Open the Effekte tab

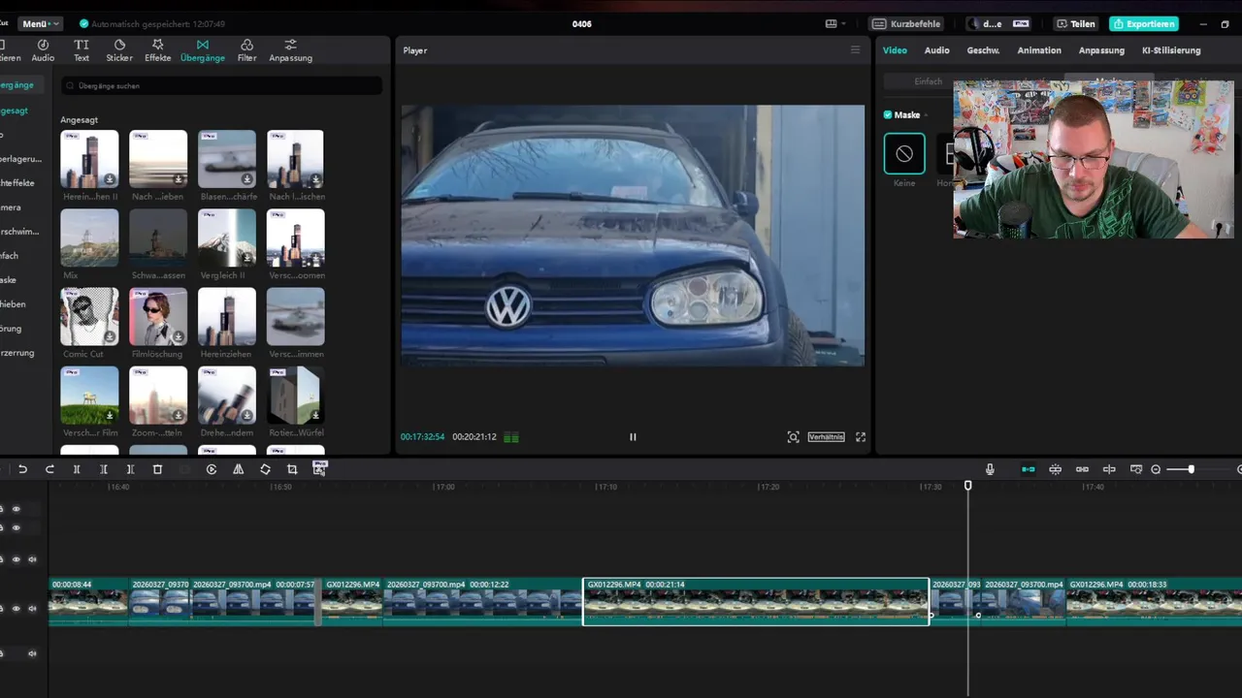[157, 50]
